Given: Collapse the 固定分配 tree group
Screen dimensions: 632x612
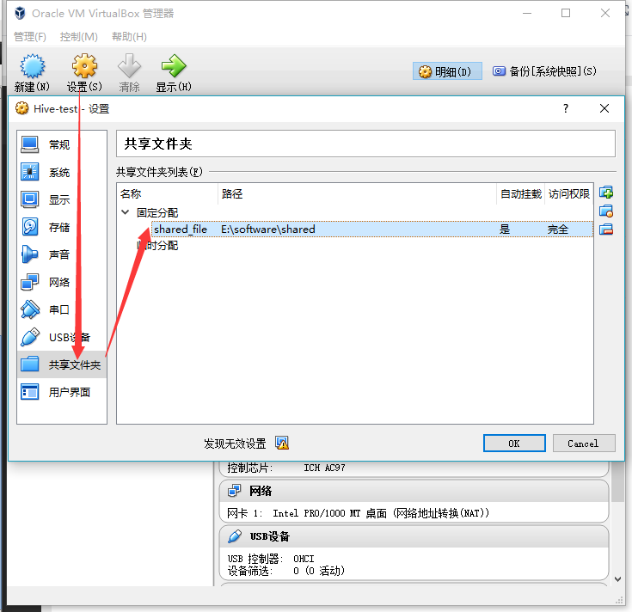Looking at the screenshot, I should point(126,212).
